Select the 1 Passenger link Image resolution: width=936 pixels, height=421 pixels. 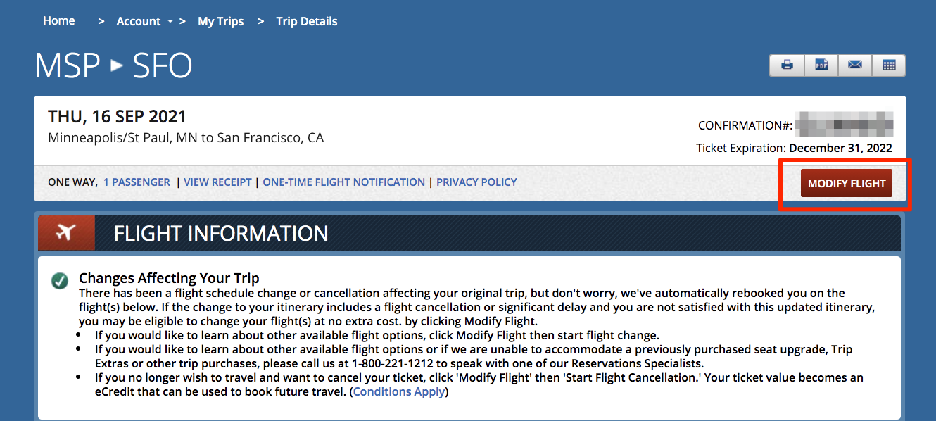pos(137,182)
